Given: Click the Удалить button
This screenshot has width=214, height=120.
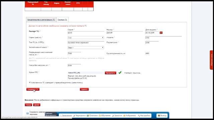Looking at the screenshot, I should 84,89.
